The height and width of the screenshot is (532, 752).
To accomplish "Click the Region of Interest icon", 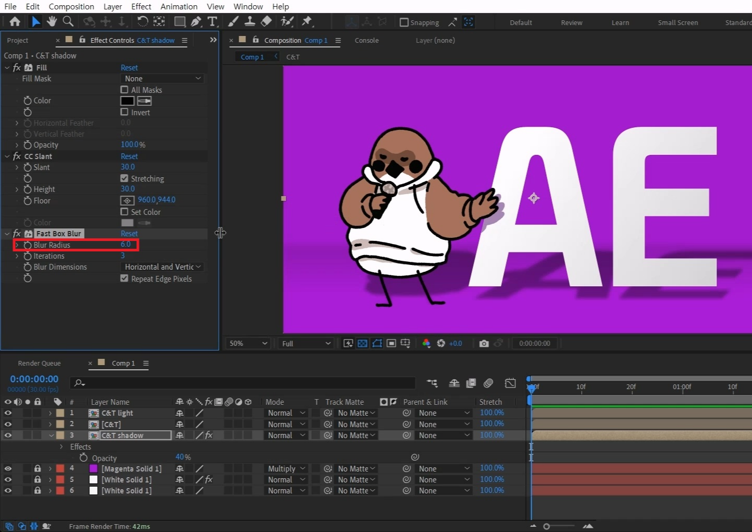I will coord(391,343).
